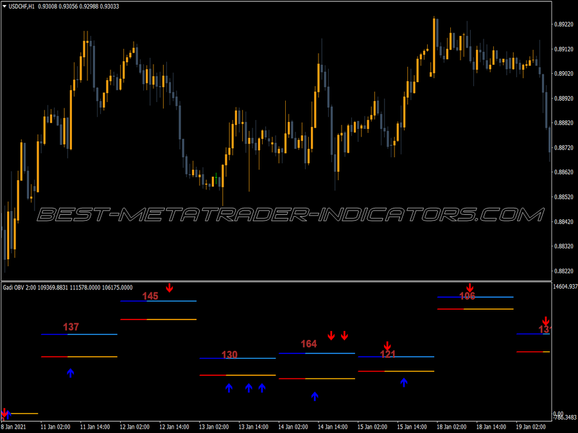Click the 0.88920 price on the axis

(x=564, y=98)
